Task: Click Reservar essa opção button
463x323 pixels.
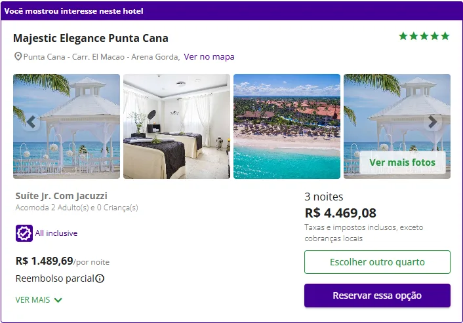Action: click(x=377, y=295)
